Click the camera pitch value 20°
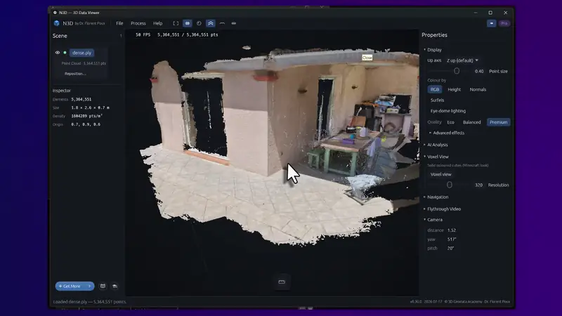The height and width of the screenshot is (316, 562). 450,249
